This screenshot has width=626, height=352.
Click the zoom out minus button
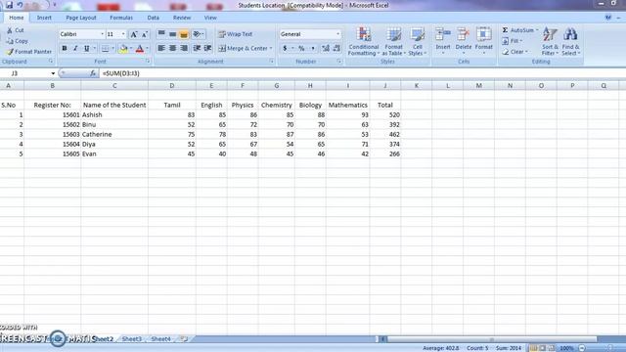pos(581,348)
